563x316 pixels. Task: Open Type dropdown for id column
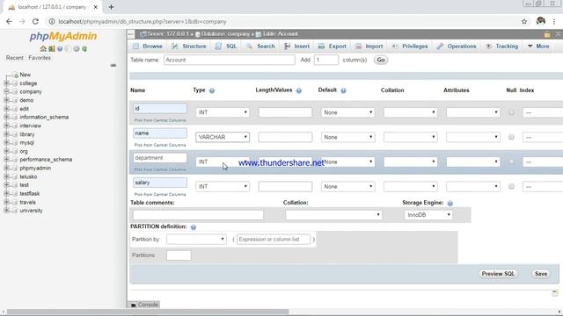pos(223,112)
